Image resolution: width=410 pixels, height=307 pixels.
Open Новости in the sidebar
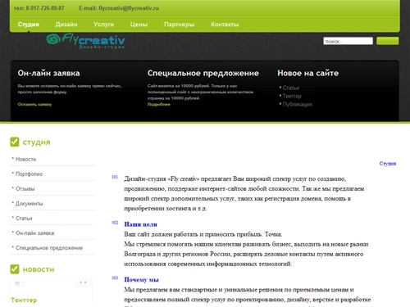point(25,160)
